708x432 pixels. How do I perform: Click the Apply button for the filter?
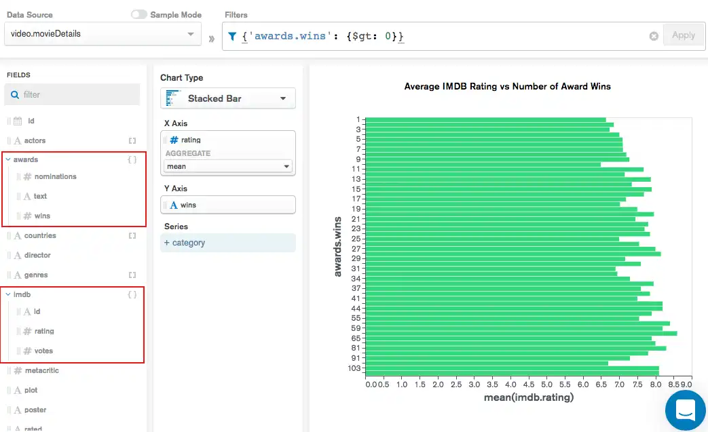point(683,35)
